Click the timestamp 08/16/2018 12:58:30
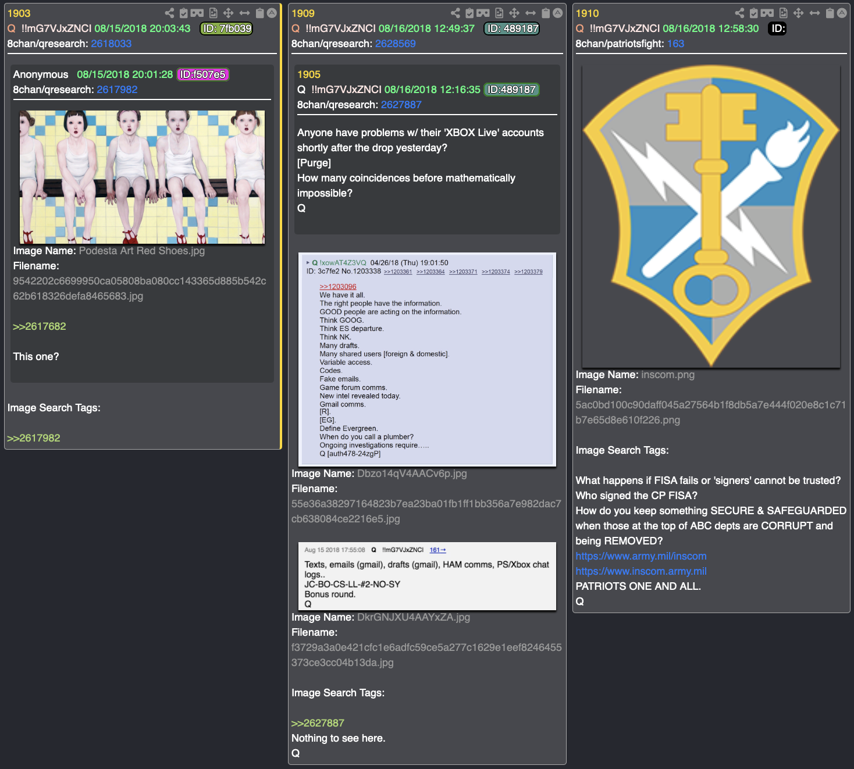This screenshot has width=854, height=769. click(711, 29)
